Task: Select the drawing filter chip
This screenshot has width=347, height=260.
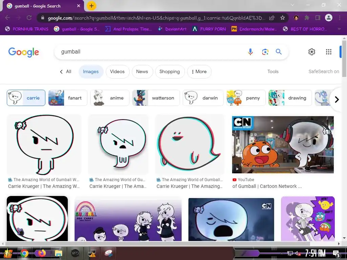Action: point(290,98)
